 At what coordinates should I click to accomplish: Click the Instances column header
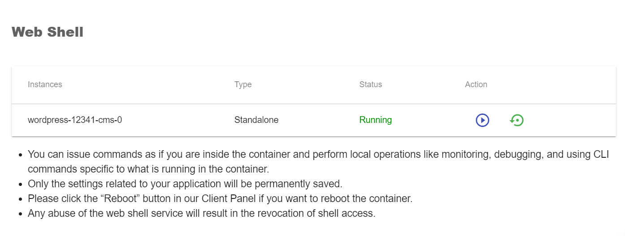[x=45, y=84]
